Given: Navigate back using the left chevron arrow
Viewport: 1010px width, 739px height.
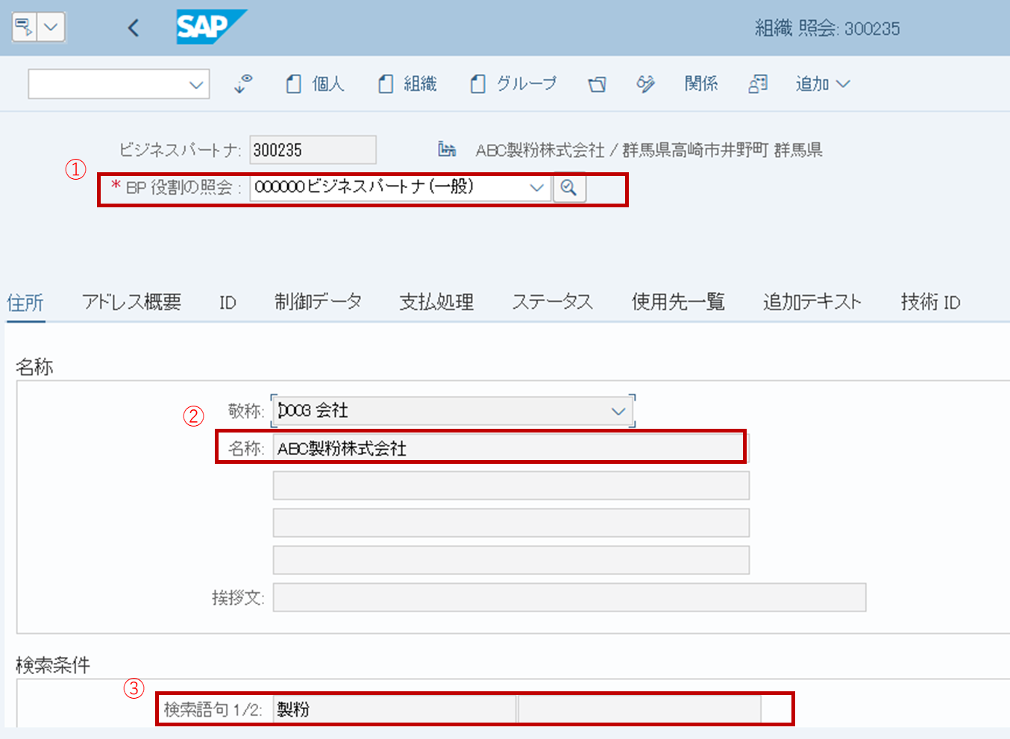Looking at the screenshot, I should tap(133, 27).
